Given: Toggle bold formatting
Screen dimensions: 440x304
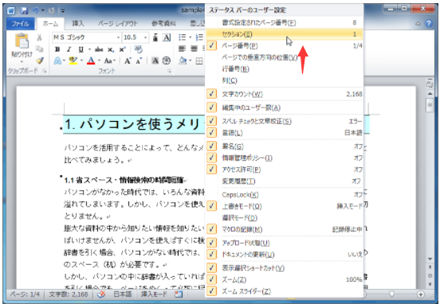Looking at the screenshot, I should coord(57,49).
